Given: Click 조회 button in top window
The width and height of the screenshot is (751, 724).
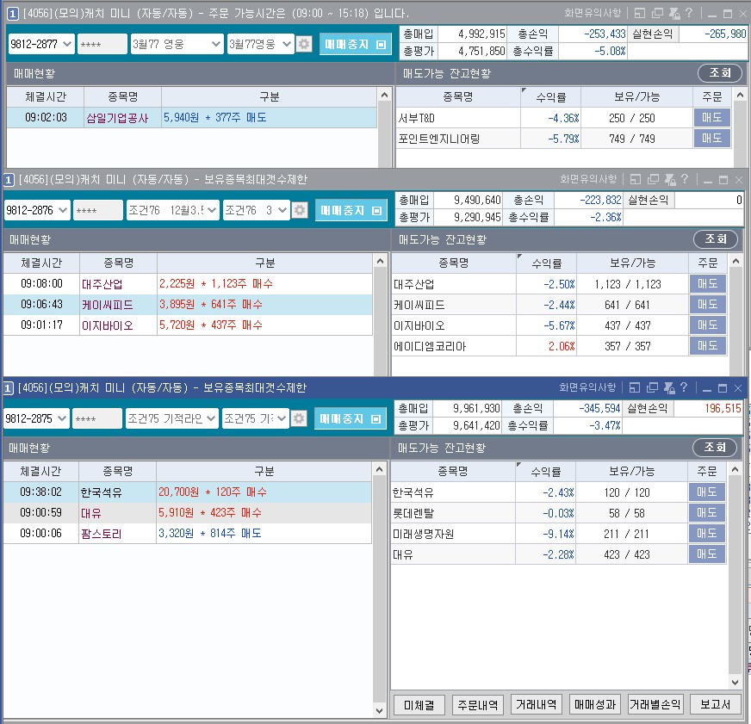Looking at the screenshot, I should click(x=720, y=73).
